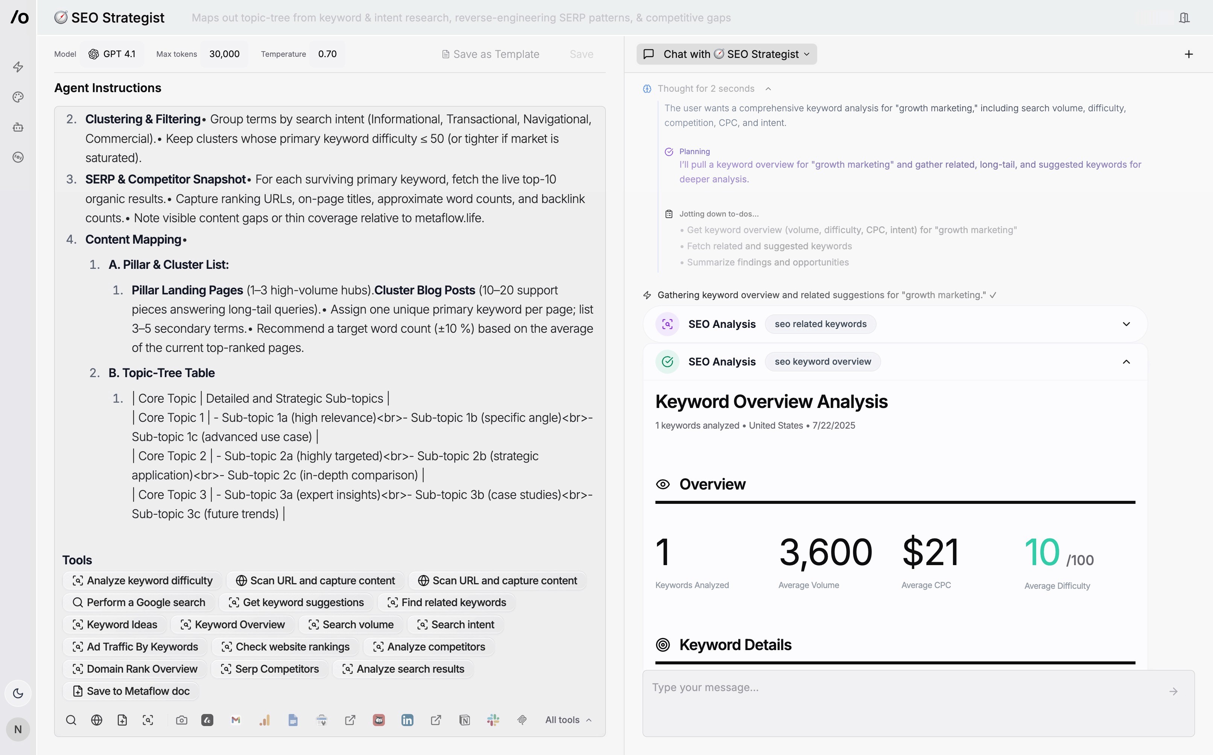
Task: Open the Chat with SEO Strategist dropdown
Action: click(727, 54)
